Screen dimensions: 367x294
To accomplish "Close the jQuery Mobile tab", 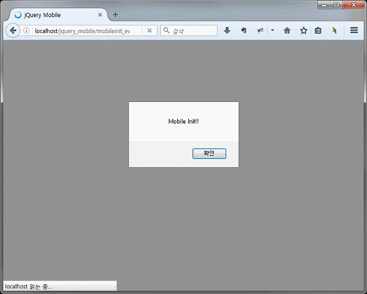I will (100, 15).
